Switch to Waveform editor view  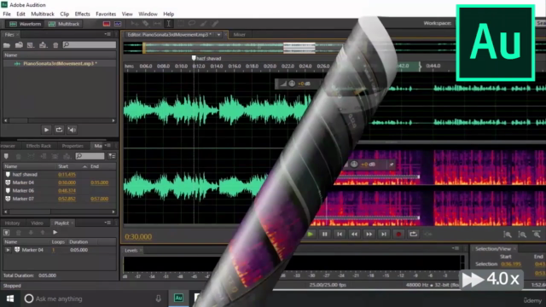(26, 24)
